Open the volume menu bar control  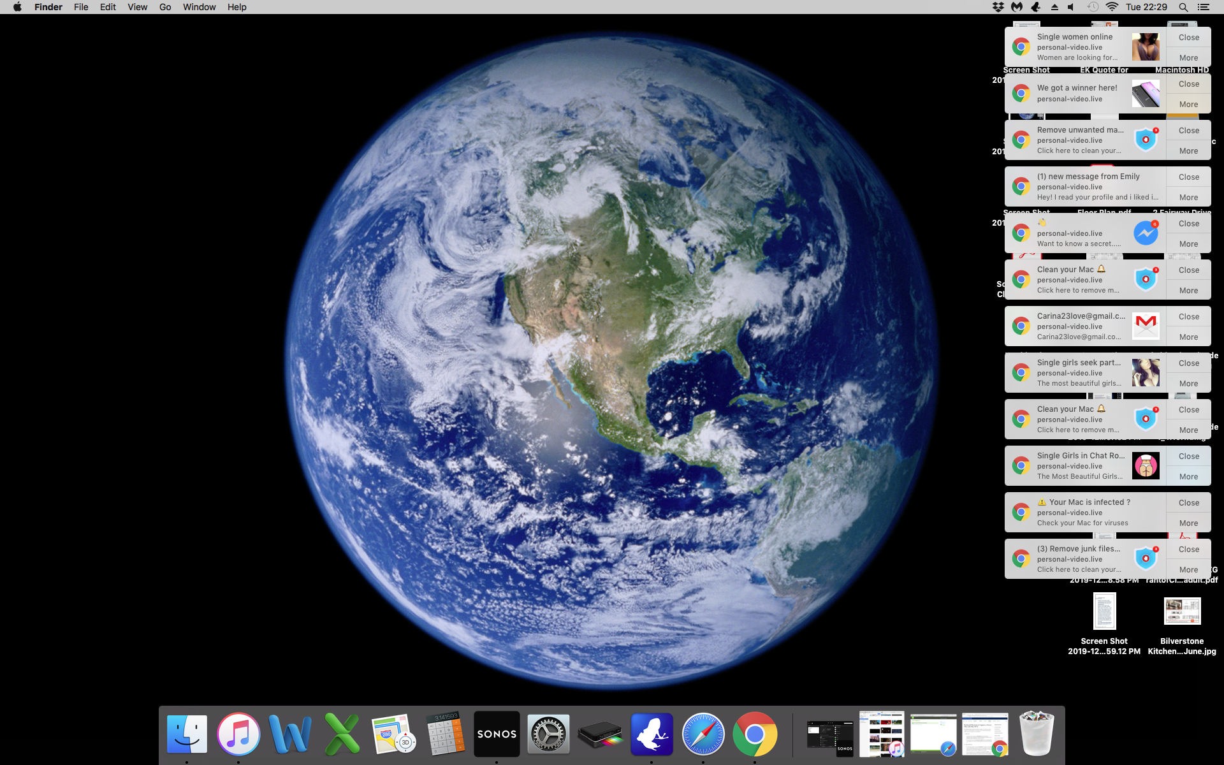click(1071, 7)
